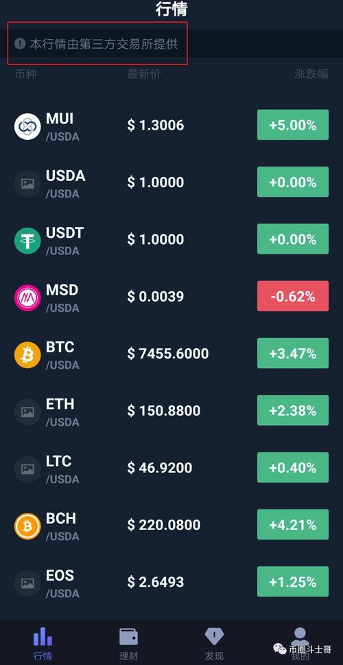
Task: Tap the LTC placeholder image icon
Action: (27, 469)
